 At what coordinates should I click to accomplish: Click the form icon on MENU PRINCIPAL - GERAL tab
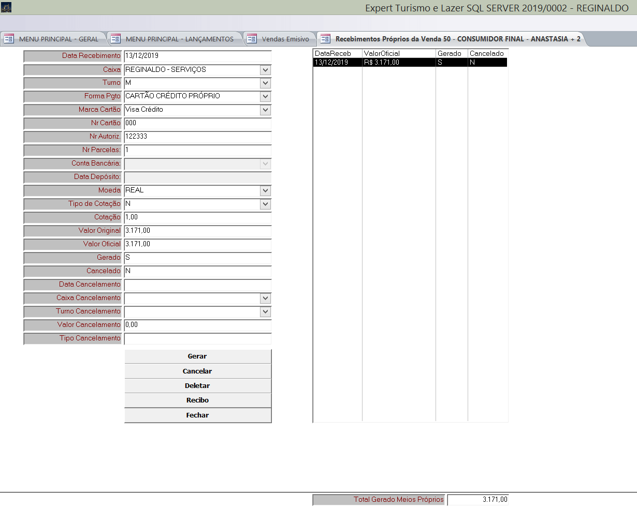9,39
